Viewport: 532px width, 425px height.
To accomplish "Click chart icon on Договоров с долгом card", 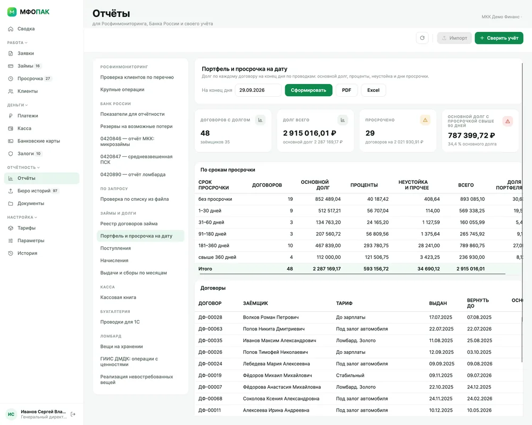I will [260, 120].
